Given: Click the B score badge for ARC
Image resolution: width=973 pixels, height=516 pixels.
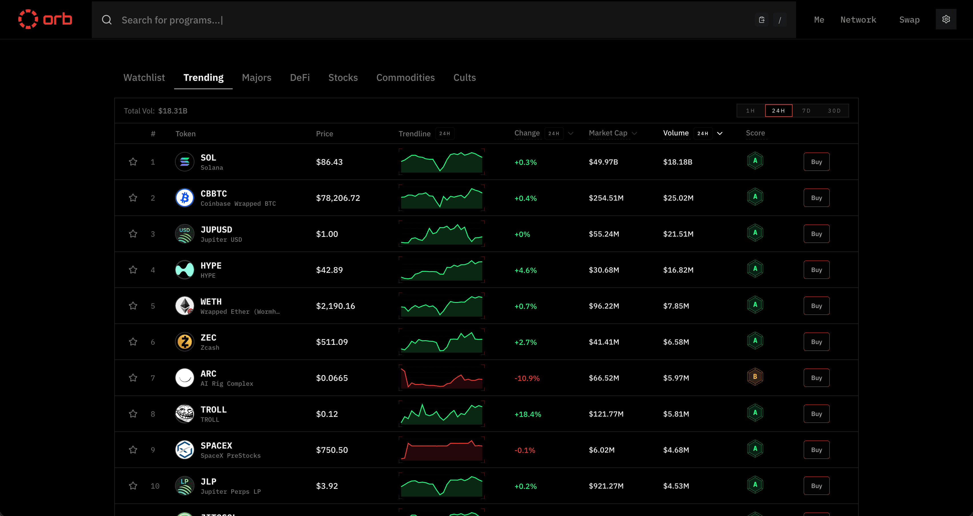Looking at the screenshot, I should 755,377.
